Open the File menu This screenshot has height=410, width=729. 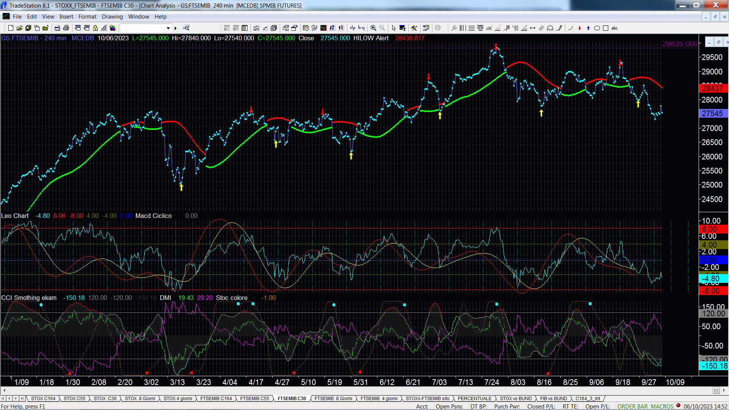[17, 17]
